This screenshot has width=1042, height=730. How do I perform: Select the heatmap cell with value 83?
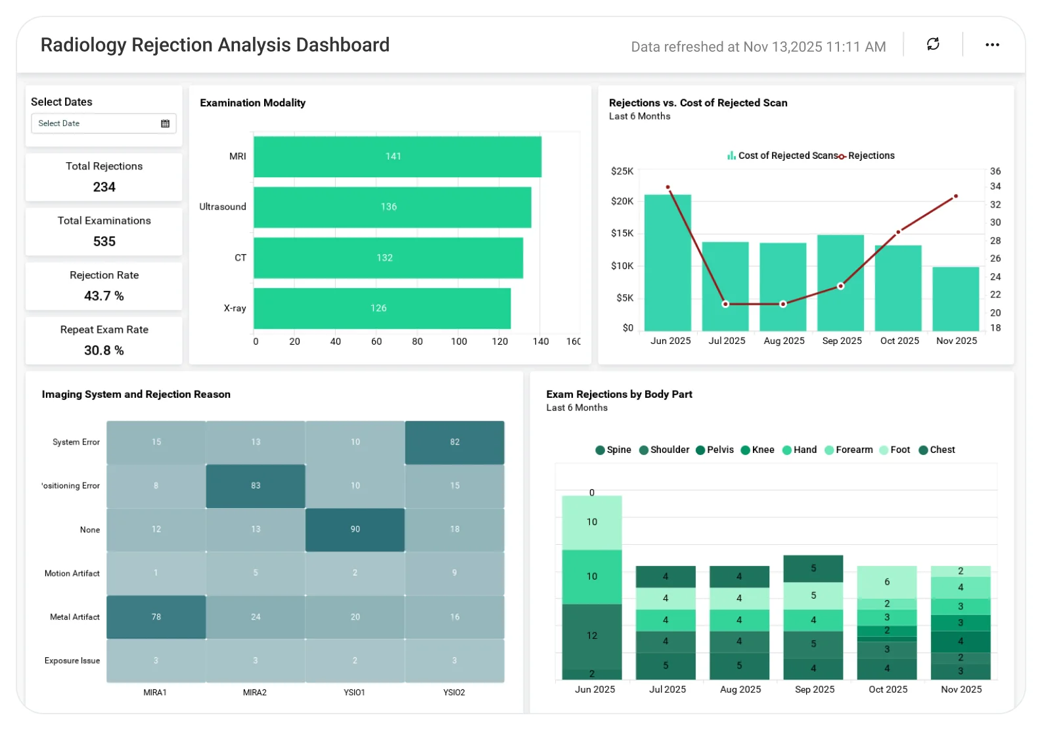coord(256,486)
